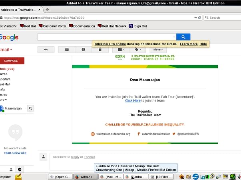The height and width of the screenshot is (180, 241).
Task: Open the @oxfamindiaTW Twitter link
Action: pos(188,134)
